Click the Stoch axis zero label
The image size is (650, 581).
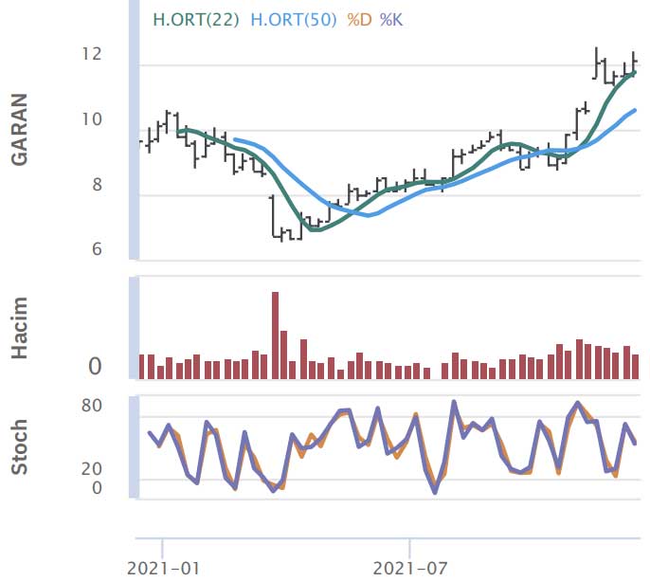tap(97, 488)
